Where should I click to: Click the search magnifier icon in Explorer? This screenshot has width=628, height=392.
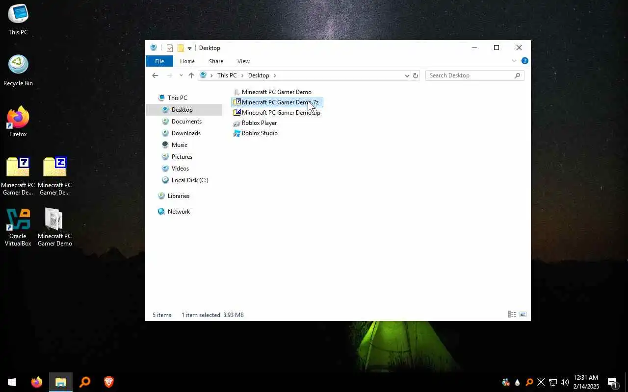pos(517,75)
